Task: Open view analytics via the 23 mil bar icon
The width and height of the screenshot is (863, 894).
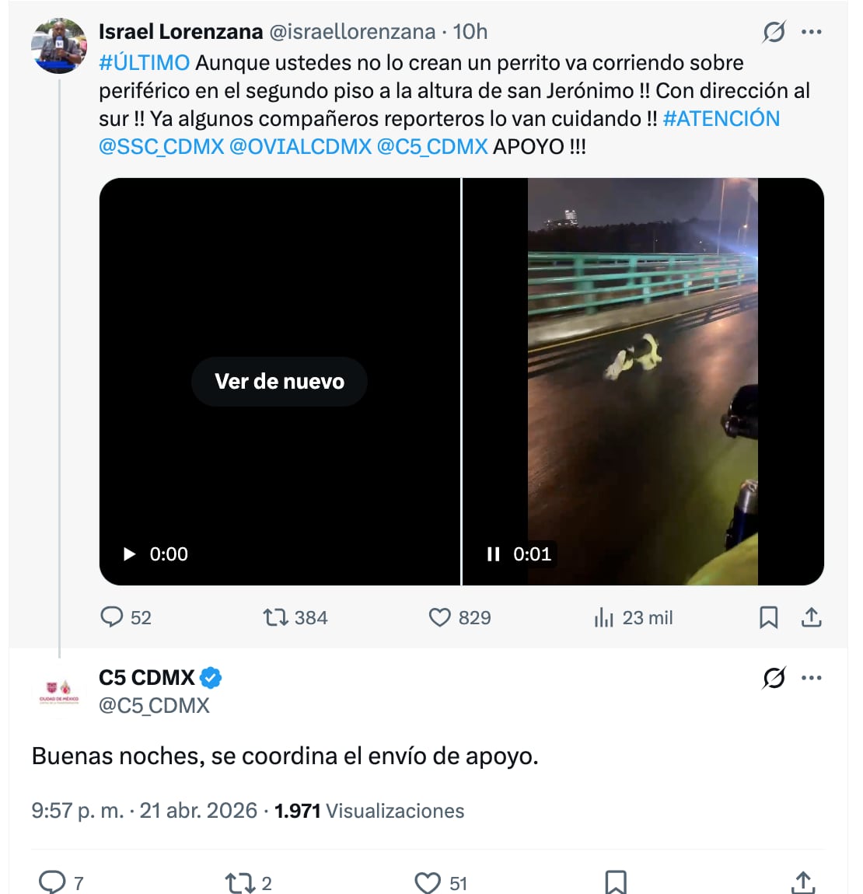Action: 604,617
